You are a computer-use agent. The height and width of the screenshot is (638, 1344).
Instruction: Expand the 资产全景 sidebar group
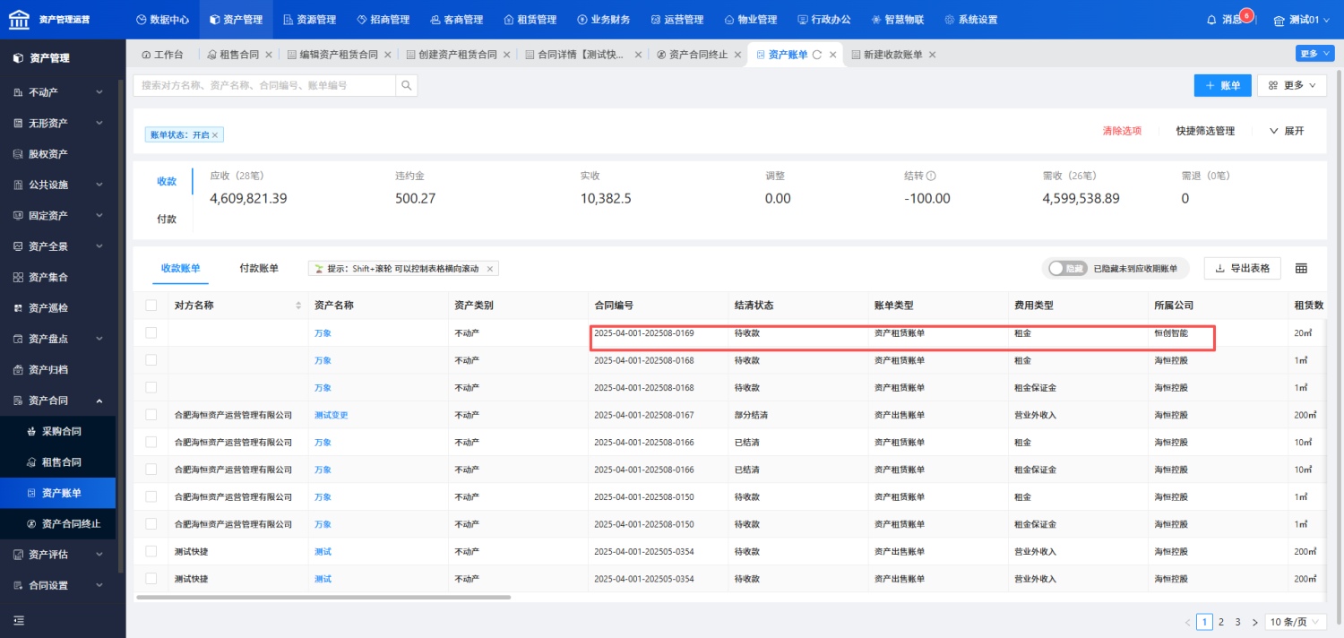tap(58, 246)
